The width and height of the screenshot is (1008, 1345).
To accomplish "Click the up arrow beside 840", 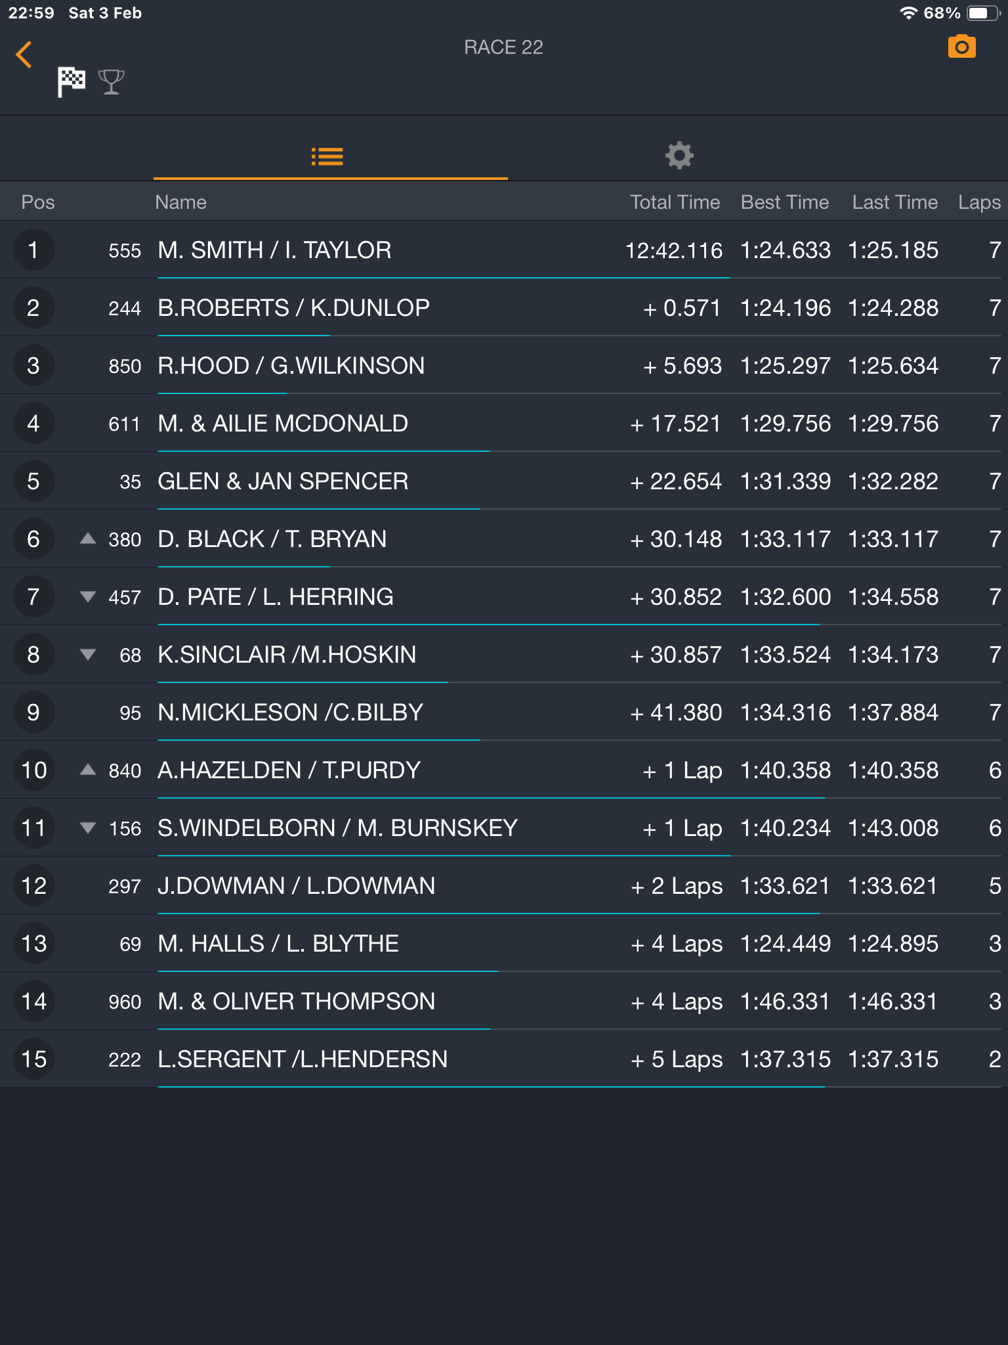I will (x=88, y=770).
